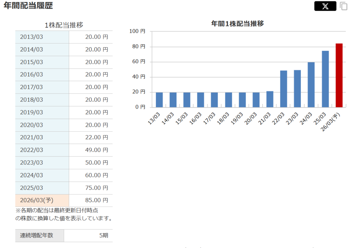
Task: Click the X share button
Action: [325, 6]
